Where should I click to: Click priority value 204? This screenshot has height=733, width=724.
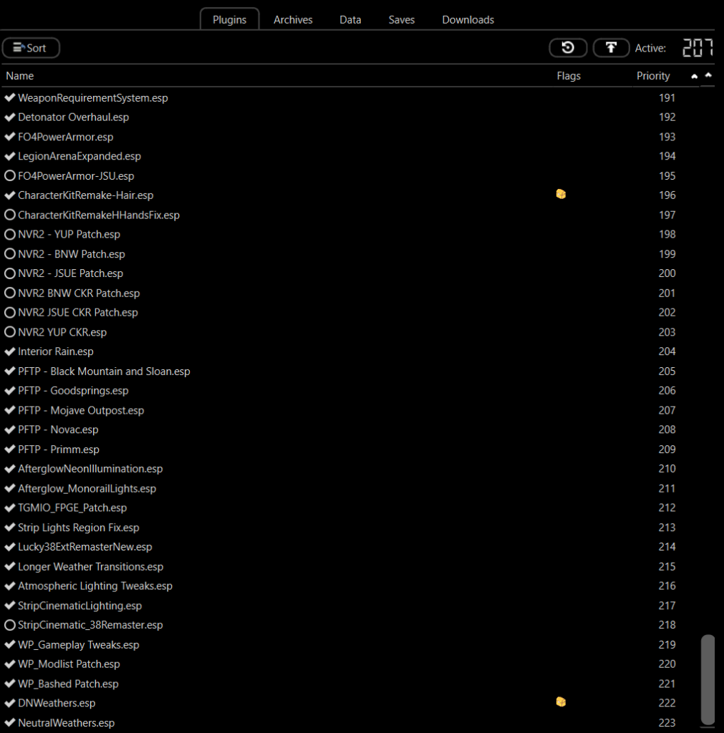[667, 351]
